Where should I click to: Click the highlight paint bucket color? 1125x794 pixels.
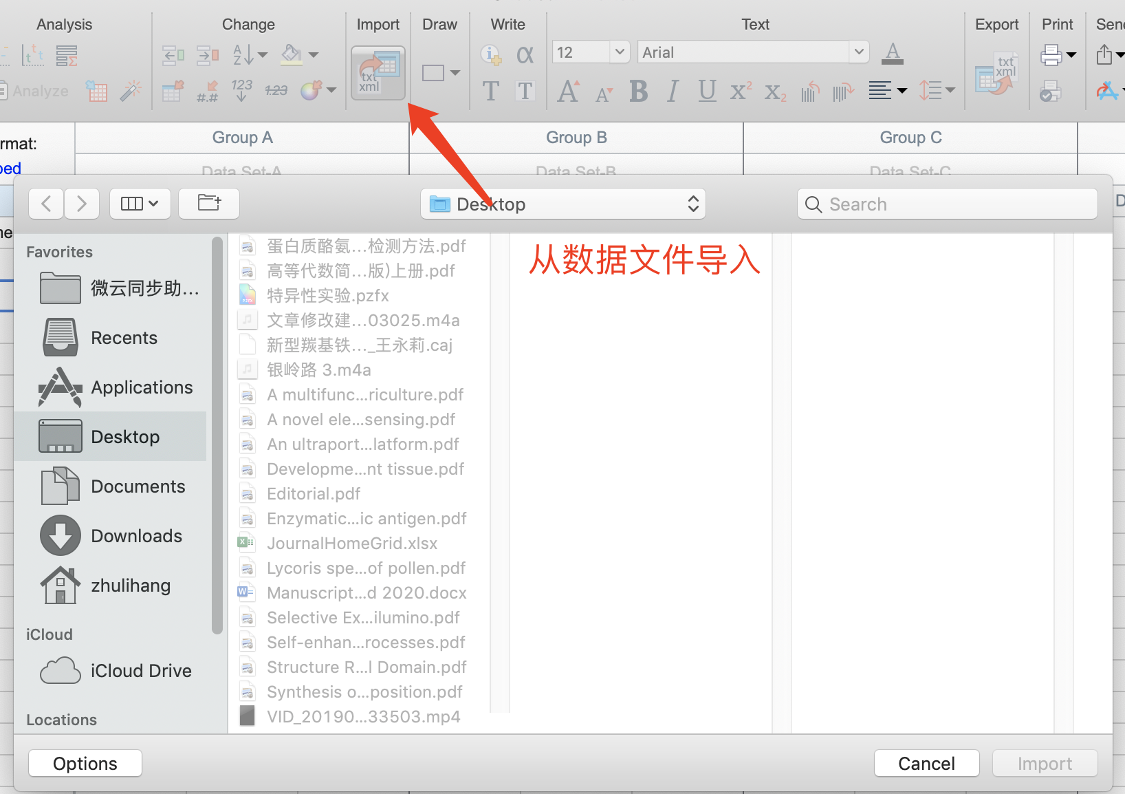point(292,54)
